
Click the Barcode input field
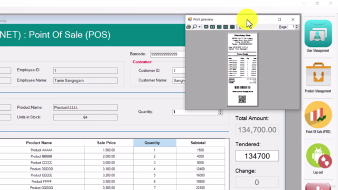(167, 54)
